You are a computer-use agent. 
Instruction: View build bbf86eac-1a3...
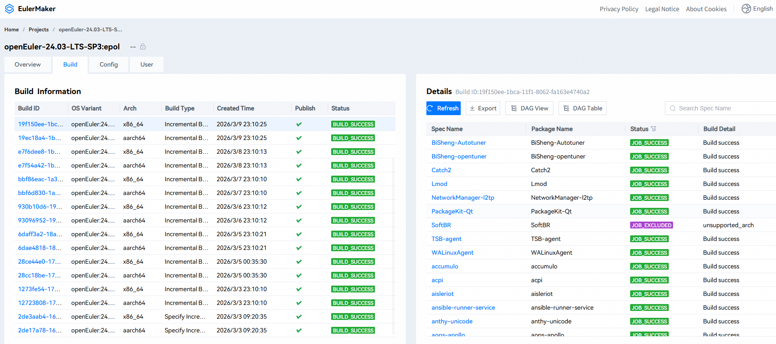point(40,179)
